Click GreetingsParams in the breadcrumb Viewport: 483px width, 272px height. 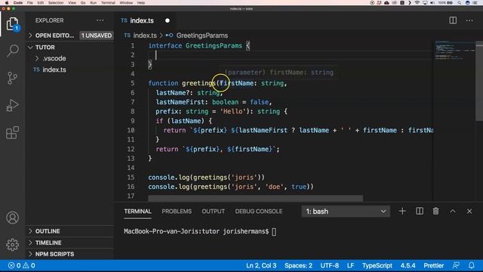pos(202,36)
